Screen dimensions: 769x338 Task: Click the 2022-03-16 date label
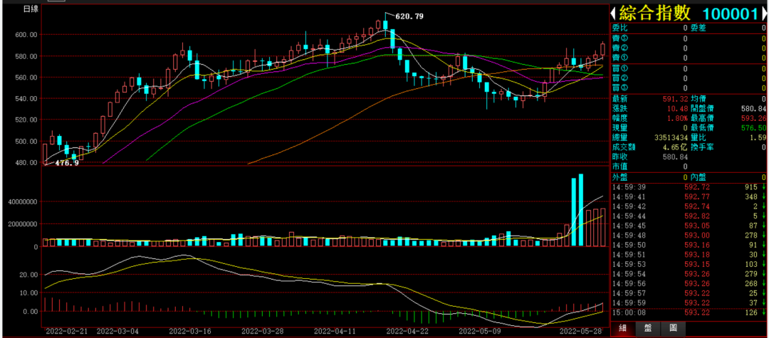tap(189, 331)
